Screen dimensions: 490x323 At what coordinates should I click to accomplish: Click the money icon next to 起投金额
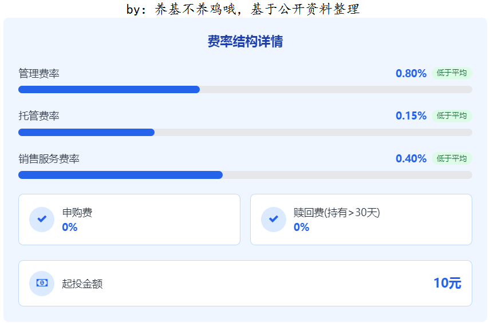point(42,283)
